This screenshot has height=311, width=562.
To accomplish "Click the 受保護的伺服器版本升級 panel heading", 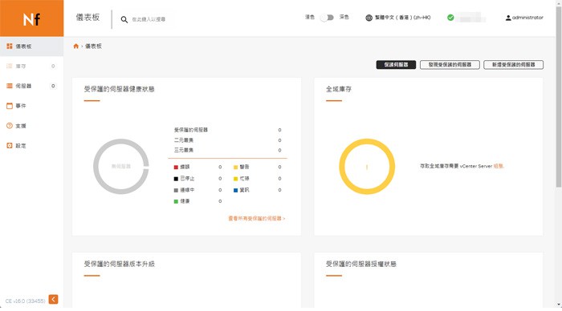I will [x=120, y=265].
